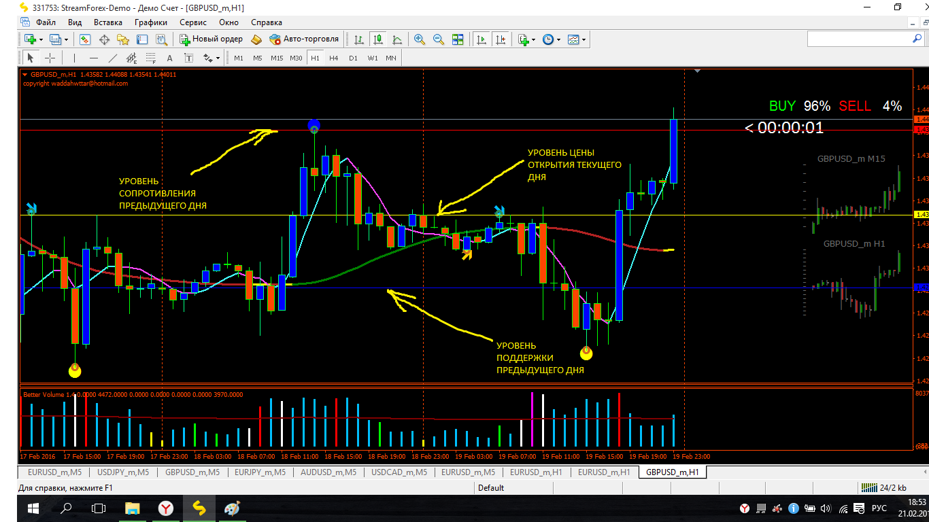The width and height of the screenshot is (929, 522).
Task: Select the Crosshair cursor tool
Action: (50, 58)
